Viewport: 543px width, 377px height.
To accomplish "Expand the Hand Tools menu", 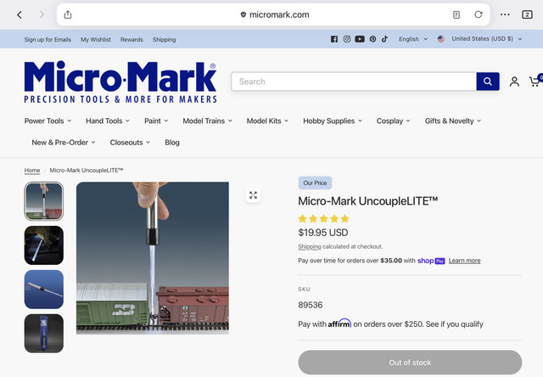I will (x=108, y=121).
